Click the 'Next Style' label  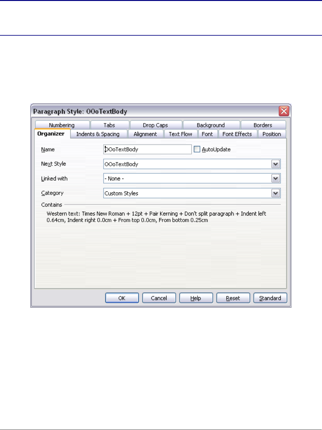pyautogui.click(x=54, y=164)
